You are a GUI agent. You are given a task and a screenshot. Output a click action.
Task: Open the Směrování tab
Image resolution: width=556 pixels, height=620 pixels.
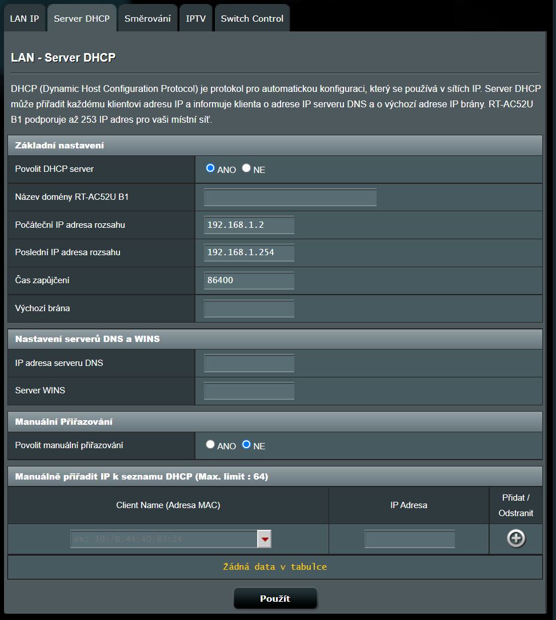pyautogui.click(x=147, y=18)
